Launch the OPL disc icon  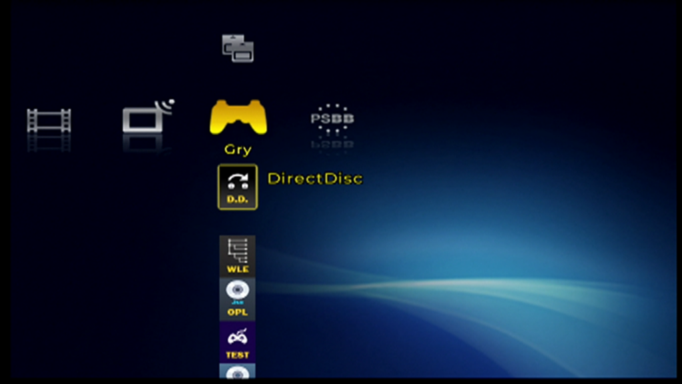pyautogui.click(x=238, y=299)
